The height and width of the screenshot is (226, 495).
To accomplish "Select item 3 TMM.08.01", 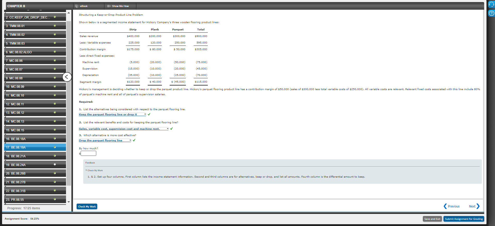I will tap(35, 26).
